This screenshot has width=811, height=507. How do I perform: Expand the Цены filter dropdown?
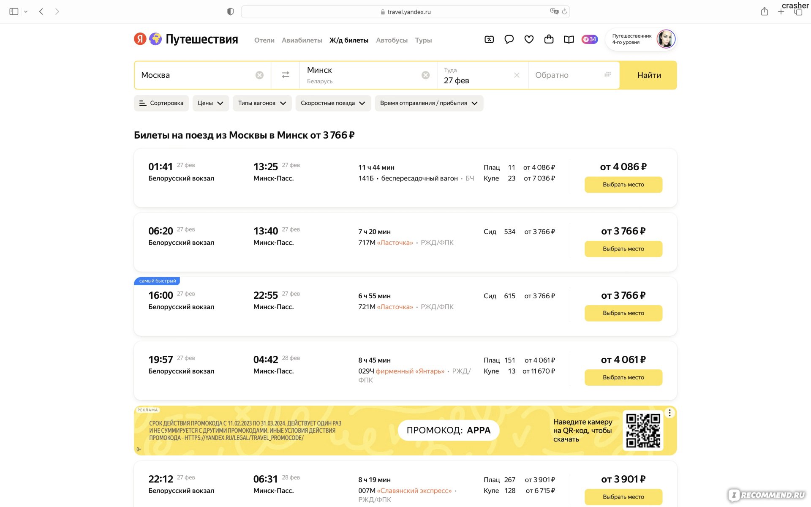pos(211,103)
